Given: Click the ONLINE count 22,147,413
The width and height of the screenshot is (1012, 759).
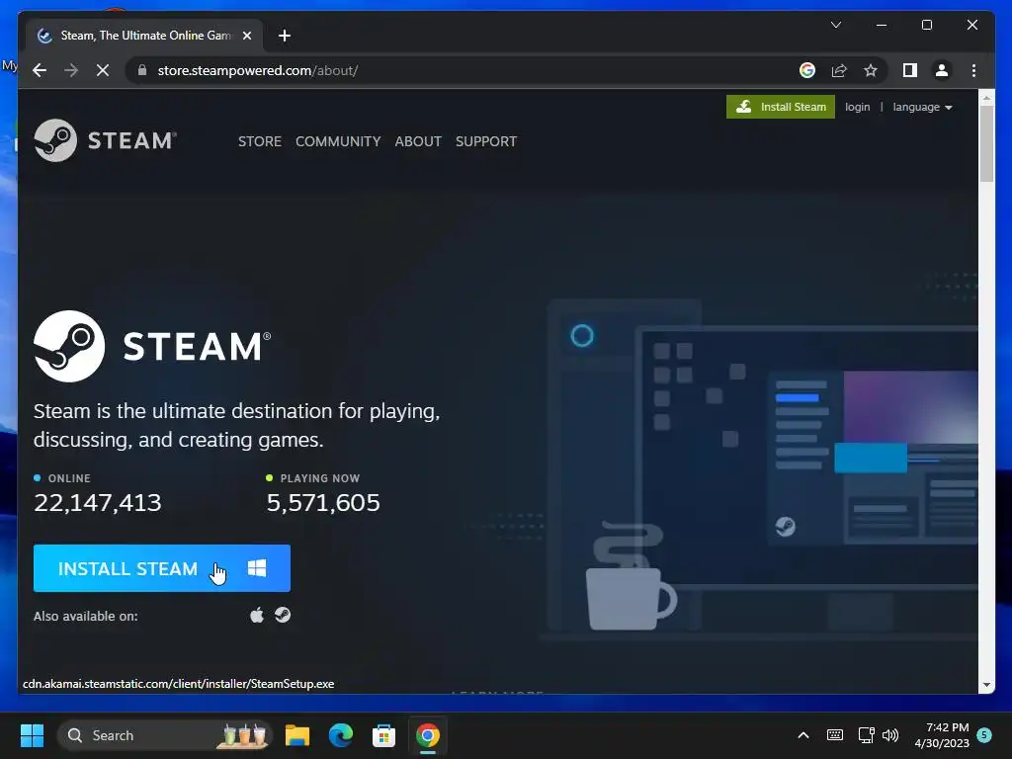Looking at the screenshot, I should point(98,503).
